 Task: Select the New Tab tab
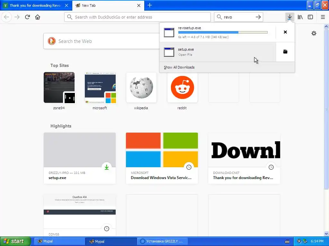(108, 5)
